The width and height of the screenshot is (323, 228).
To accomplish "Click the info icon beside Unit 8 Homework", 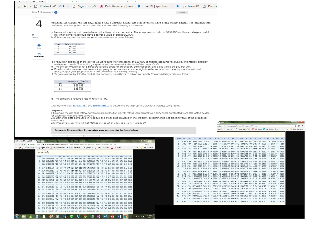I will (56, 12).
